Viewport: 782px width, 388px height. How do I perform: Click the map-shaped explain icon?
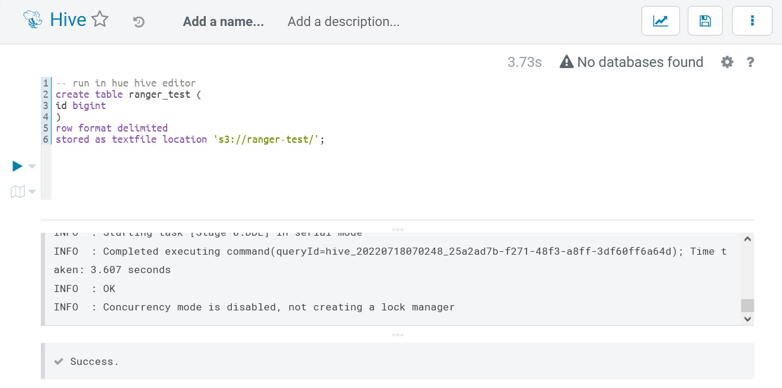pos(18,191)
